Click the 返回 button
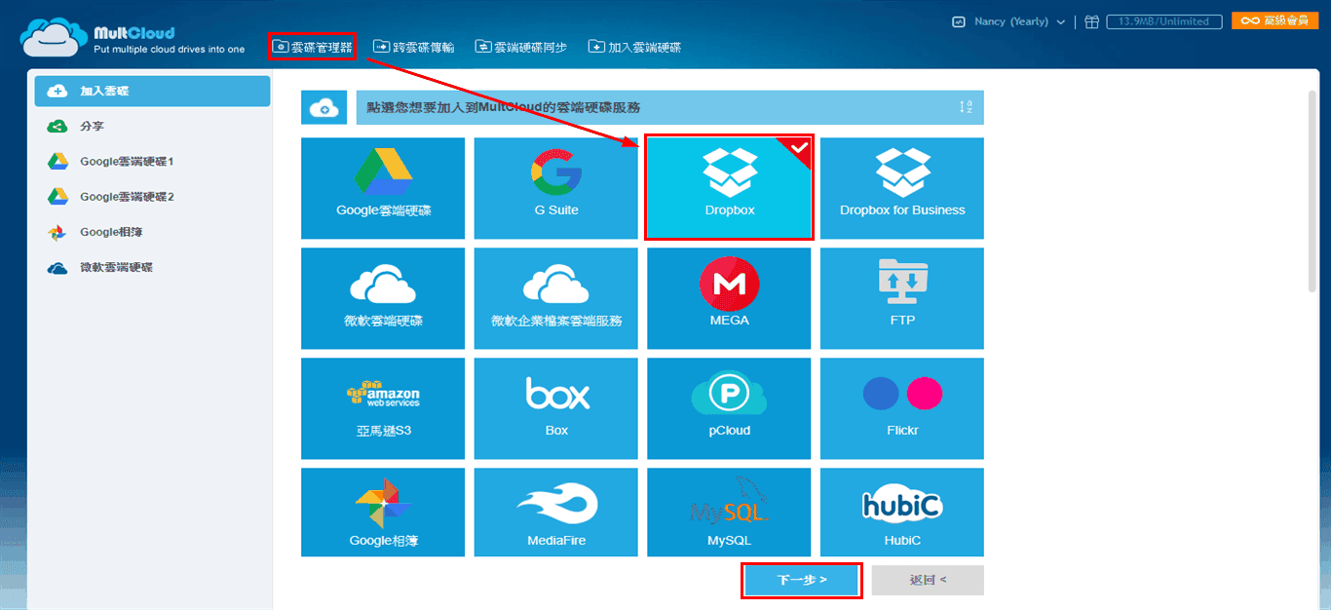The width and height of the screenshot is (1331, 610). 928,580
